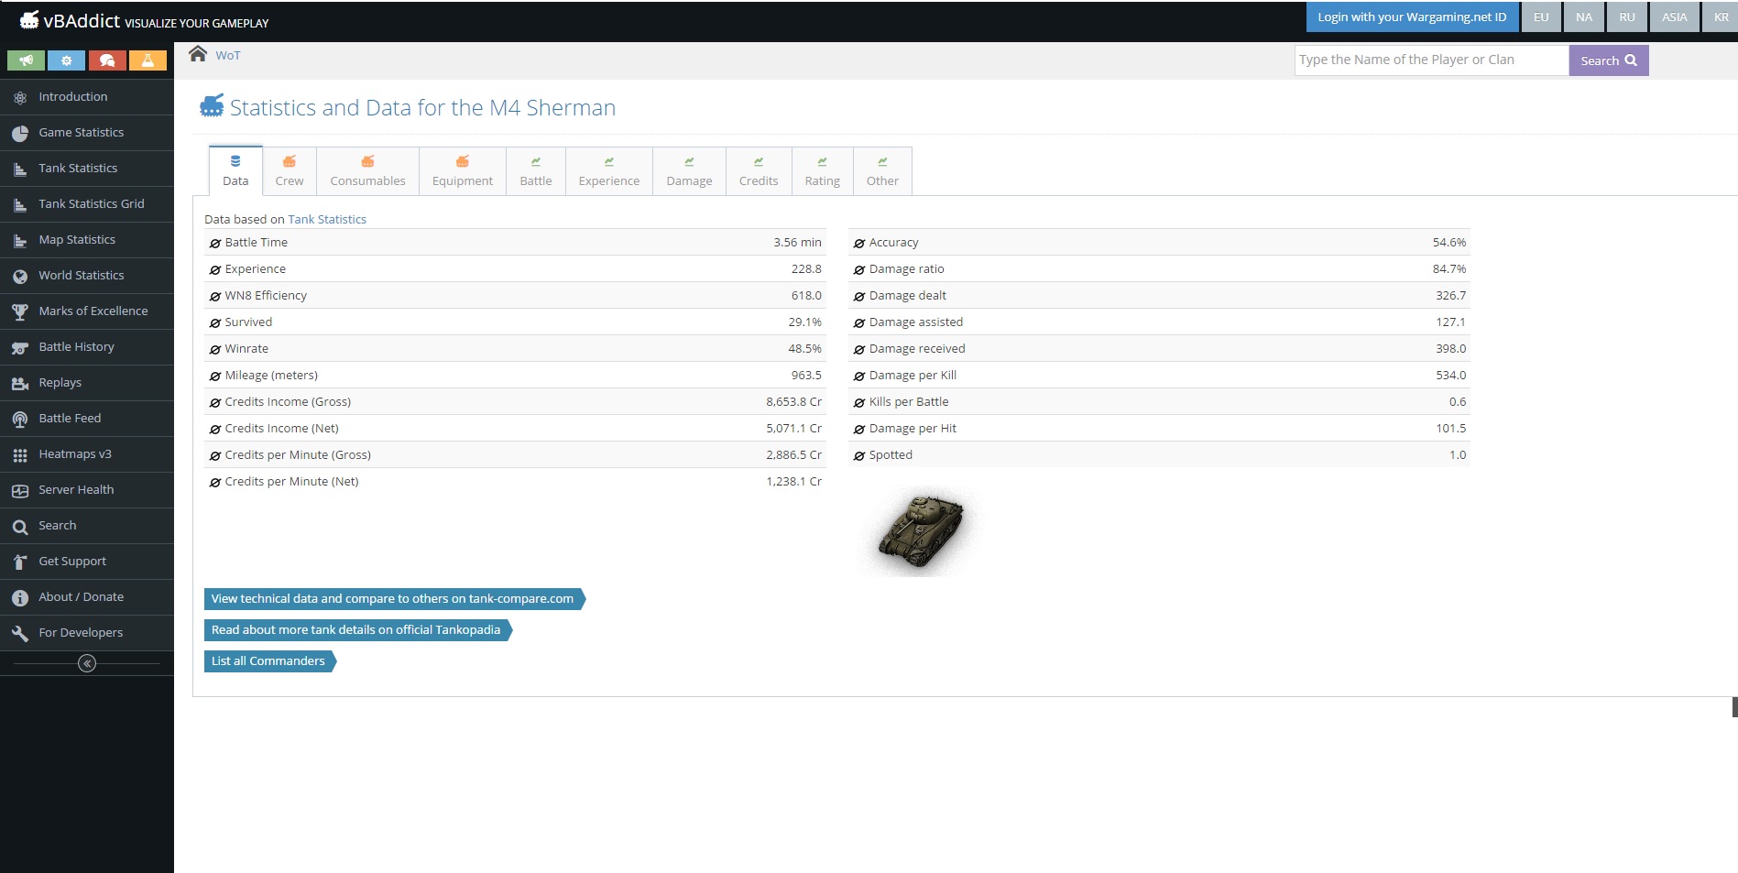Image resolution: width=1738 pixels, height=873 pixels.
Task: Open Heatmaps v3 from sidebar
Action: tap(75, 454)
